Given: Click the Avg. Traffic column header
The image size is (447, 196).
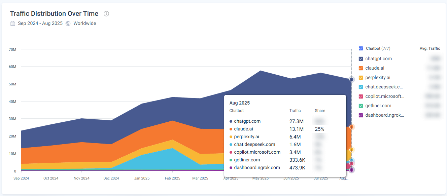Looking at the screenshot, I should tap(430, 48).
